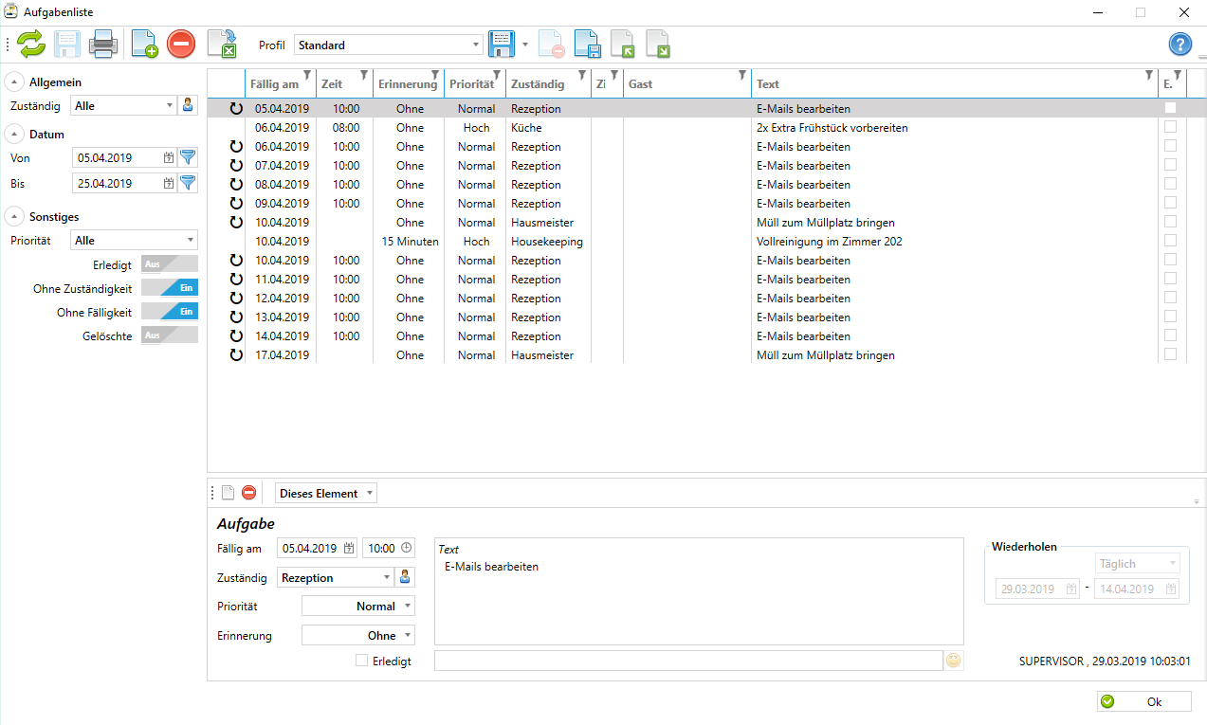Click the Ok button
The image size is (1207, 725).
pyautogui.click(x=1143, y=702)
